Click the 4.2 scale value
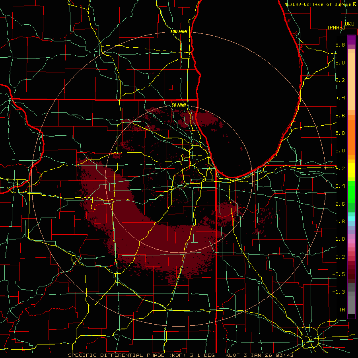 pos(340,169)
